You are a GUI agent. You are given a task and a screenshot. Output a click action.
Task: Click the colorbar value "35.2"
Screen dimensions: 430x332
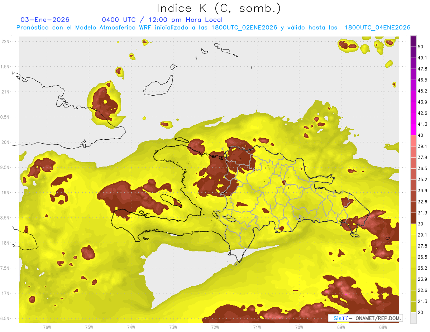(x=422, y=179)
